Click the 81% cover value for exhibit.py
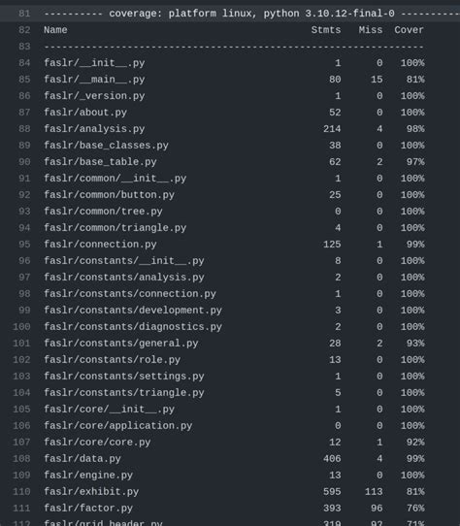Image resolution: width=460 pixels, height=526 pixels. [x=415, y=492]
